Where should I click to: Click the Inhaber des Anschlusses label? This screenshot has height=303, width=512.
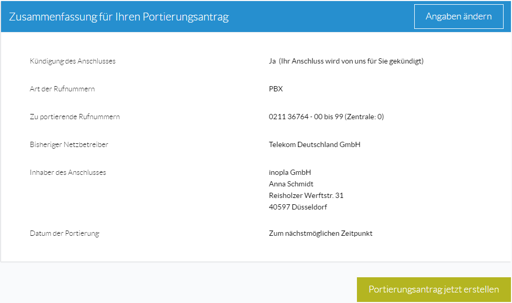tap(68, 172)
